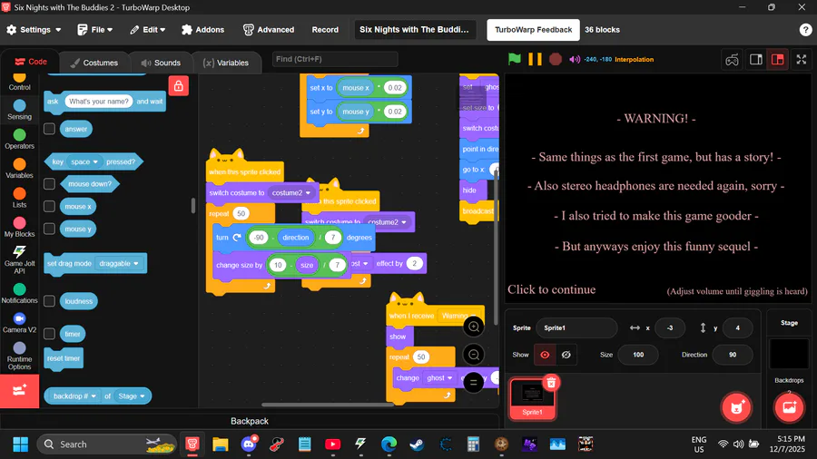817x459 pixels.
Task: Click the project title field
Action: point(414,30)
